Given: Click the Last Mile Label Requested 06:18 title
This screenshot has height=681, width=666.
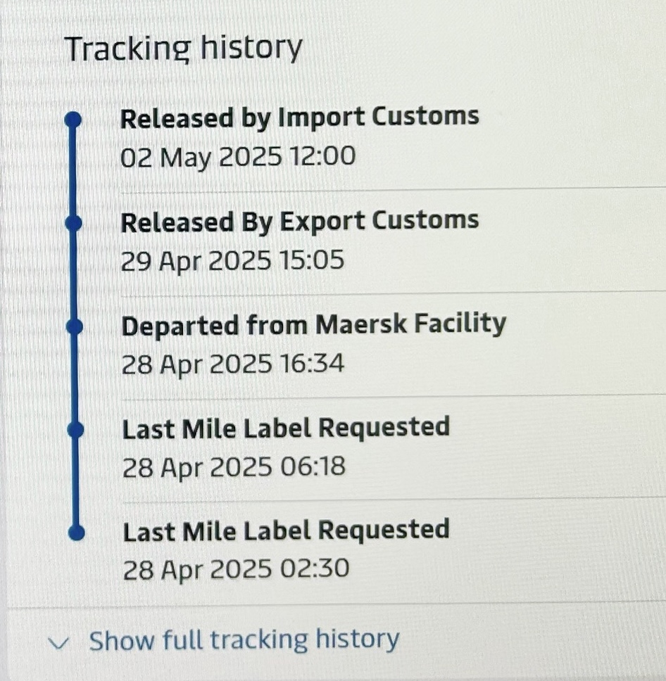Looking at the screenshot, I should (x=286, y=428).
